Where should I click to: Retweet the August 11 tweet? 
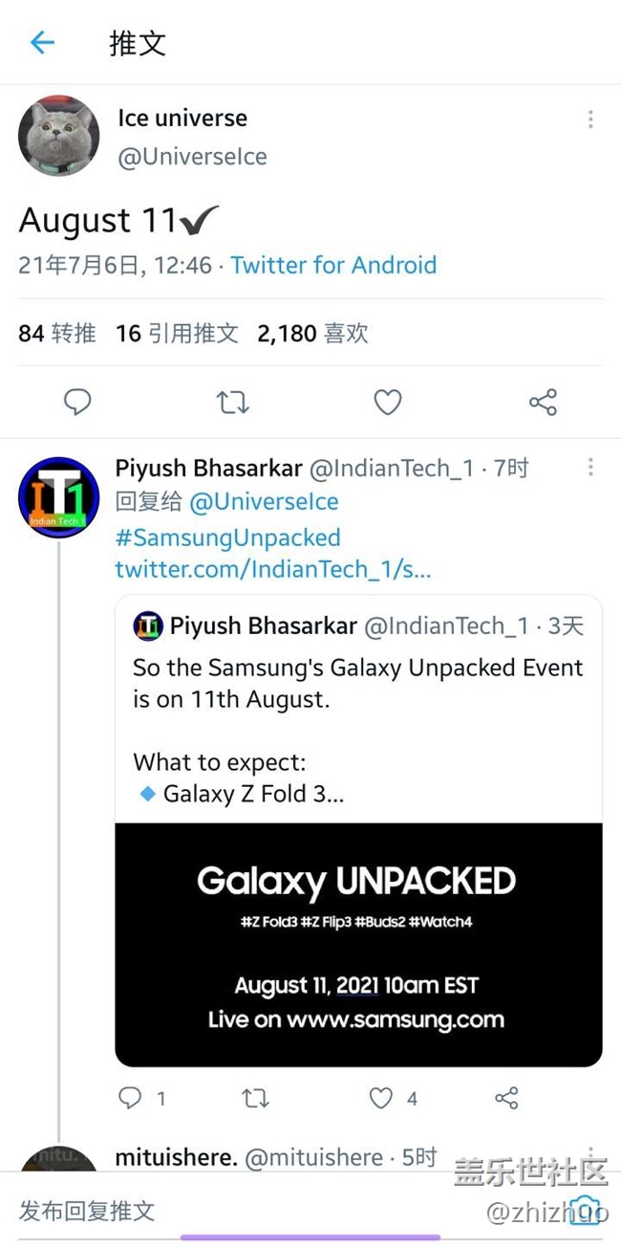click(x=232, y=403)
